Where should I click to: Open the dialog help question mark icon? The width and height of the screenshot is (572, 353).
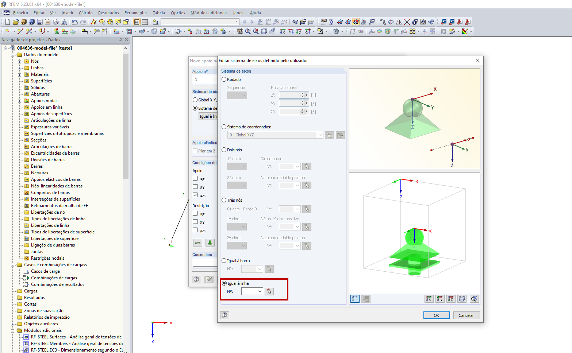point(224,315)
